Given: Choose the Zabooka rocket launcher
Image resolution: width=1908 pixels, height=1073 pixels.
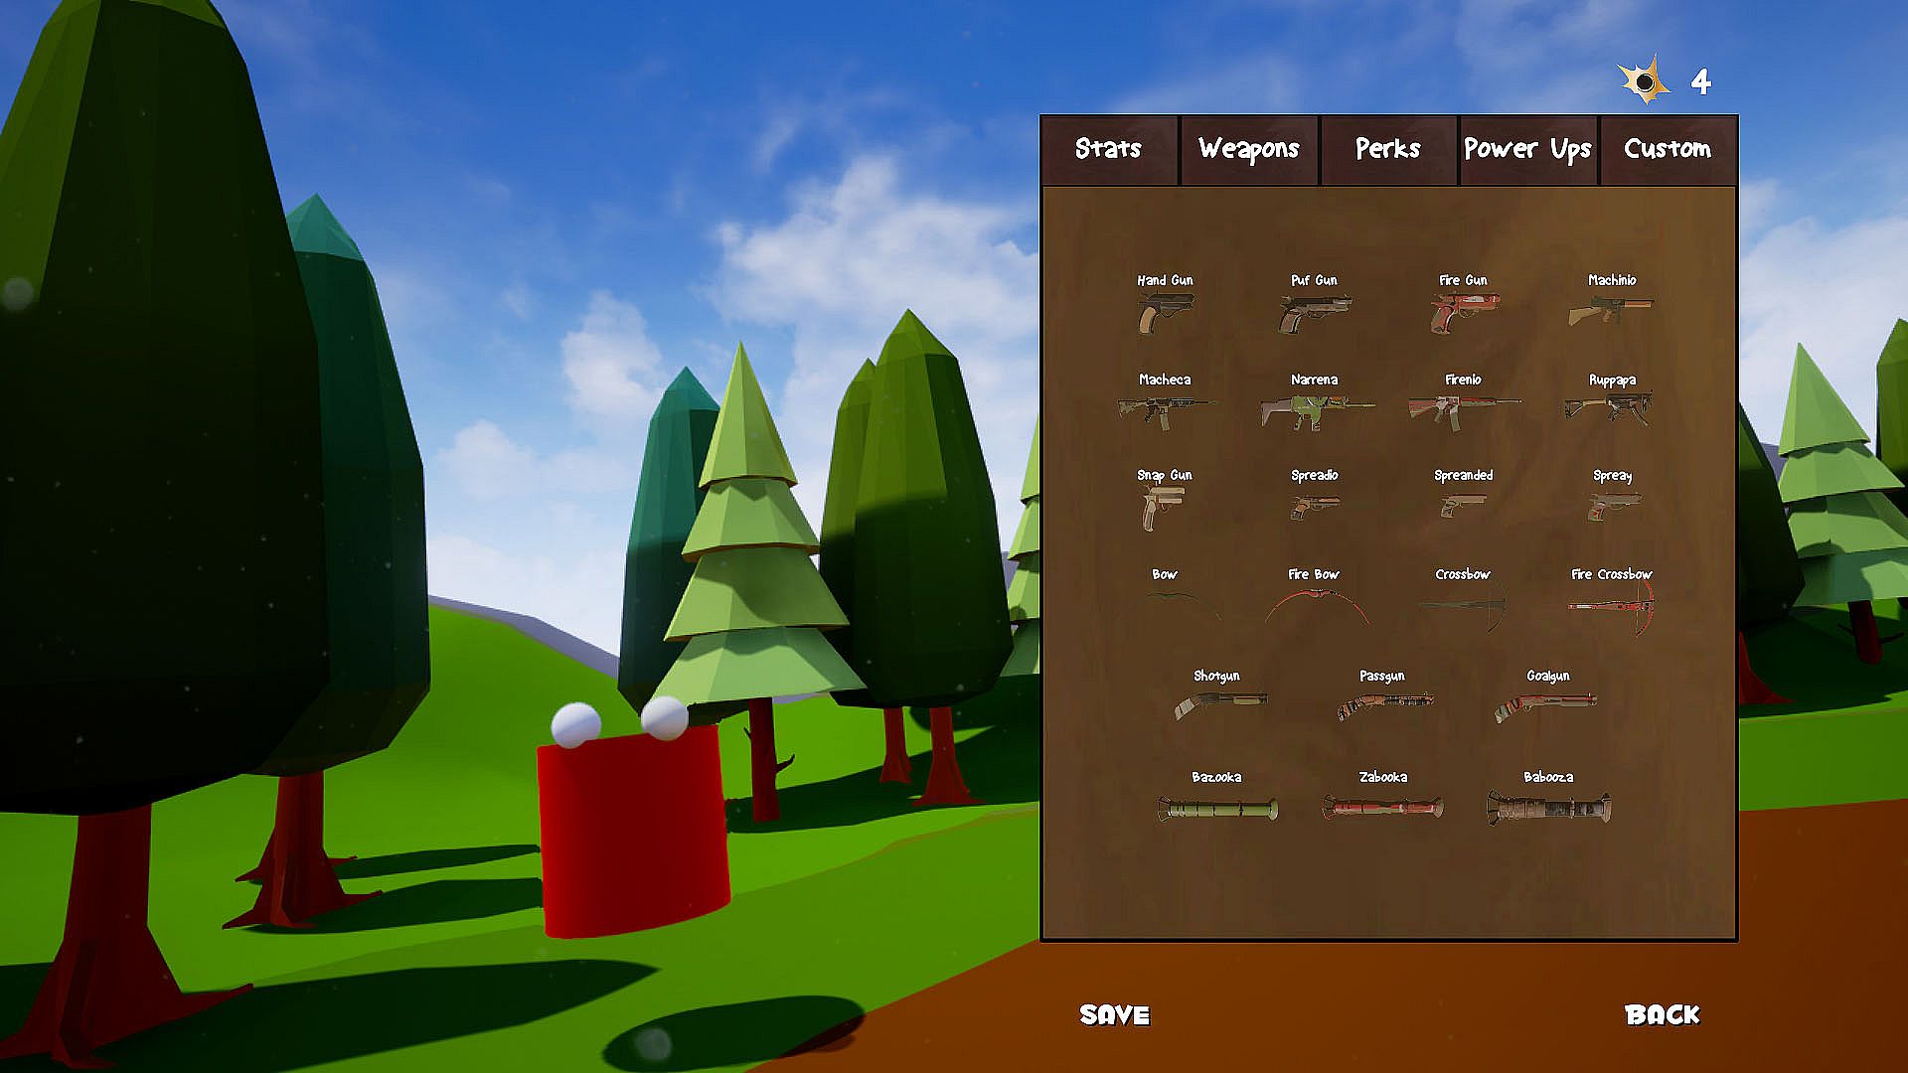Looking at the screenshot, I should 1382,807.
